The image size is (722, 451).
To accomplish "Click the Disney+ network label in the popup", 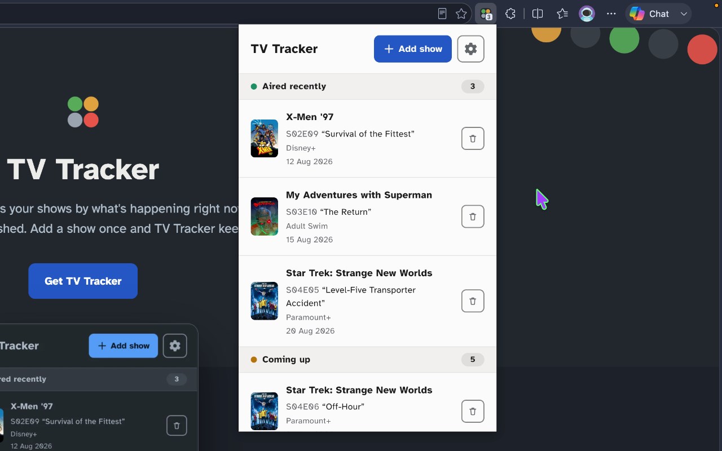I will tap(301, 148).
